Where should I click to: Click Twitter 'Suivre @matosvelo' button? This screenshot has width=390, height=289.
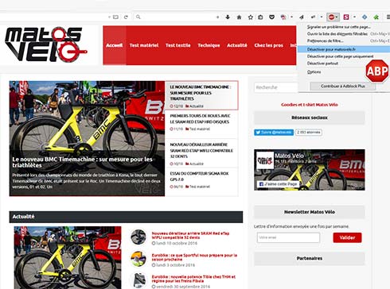[274, 133]
